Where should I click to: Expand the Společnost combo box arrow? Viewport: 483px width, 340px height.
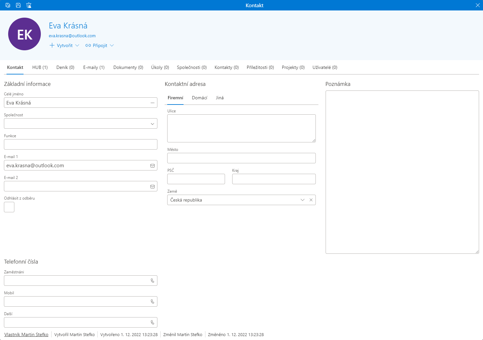pyautogui.click(x=152, y=123)
